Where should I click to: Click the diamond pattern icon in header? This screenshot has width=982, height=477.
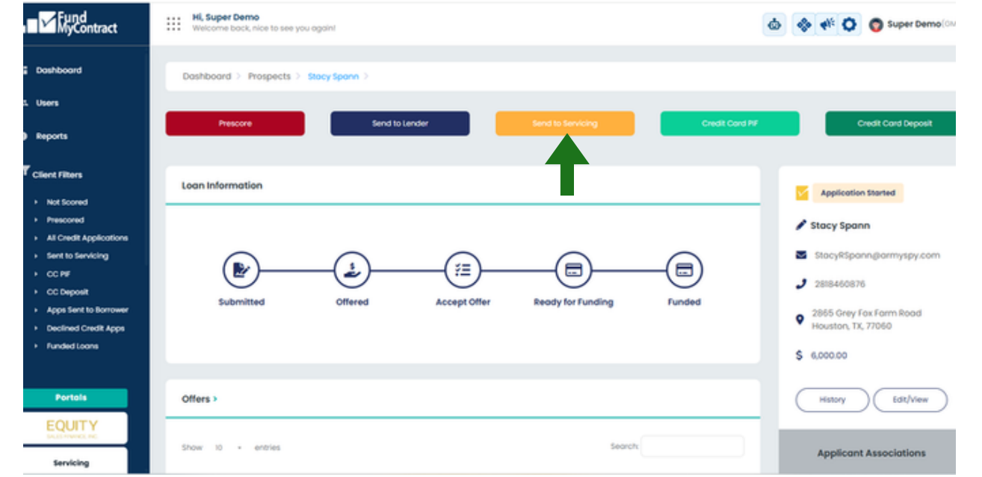pyautogui.click(x=803, y=25)
